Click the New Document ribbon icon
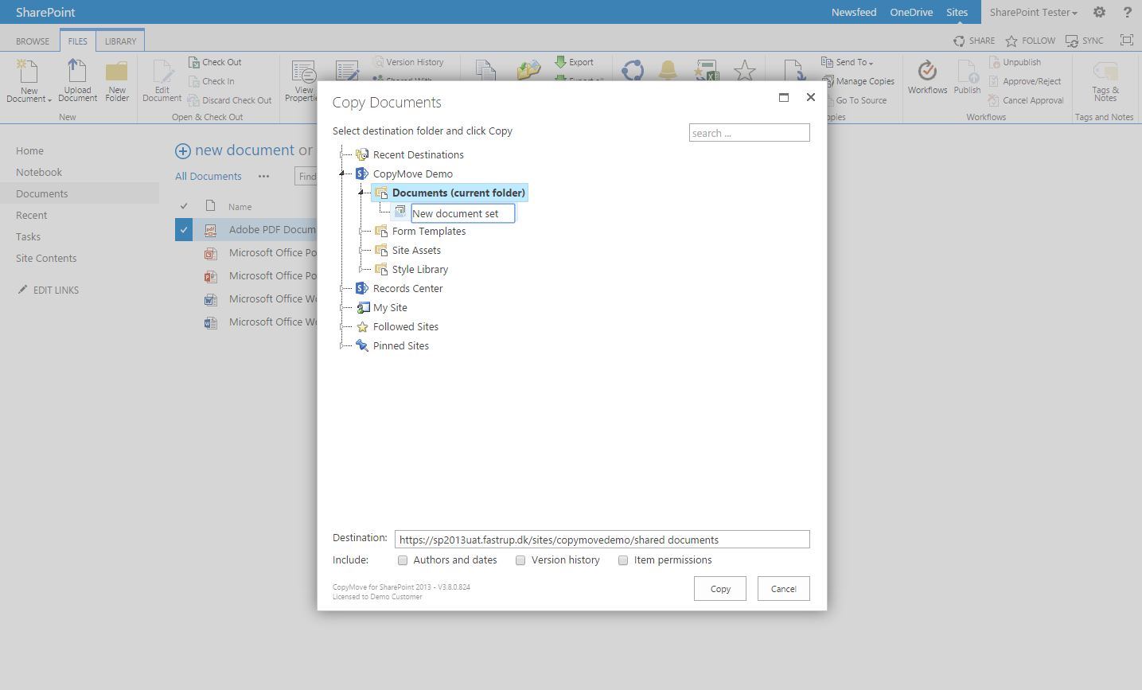Screen dimensions: 1142x690 [x=29, y=72]
